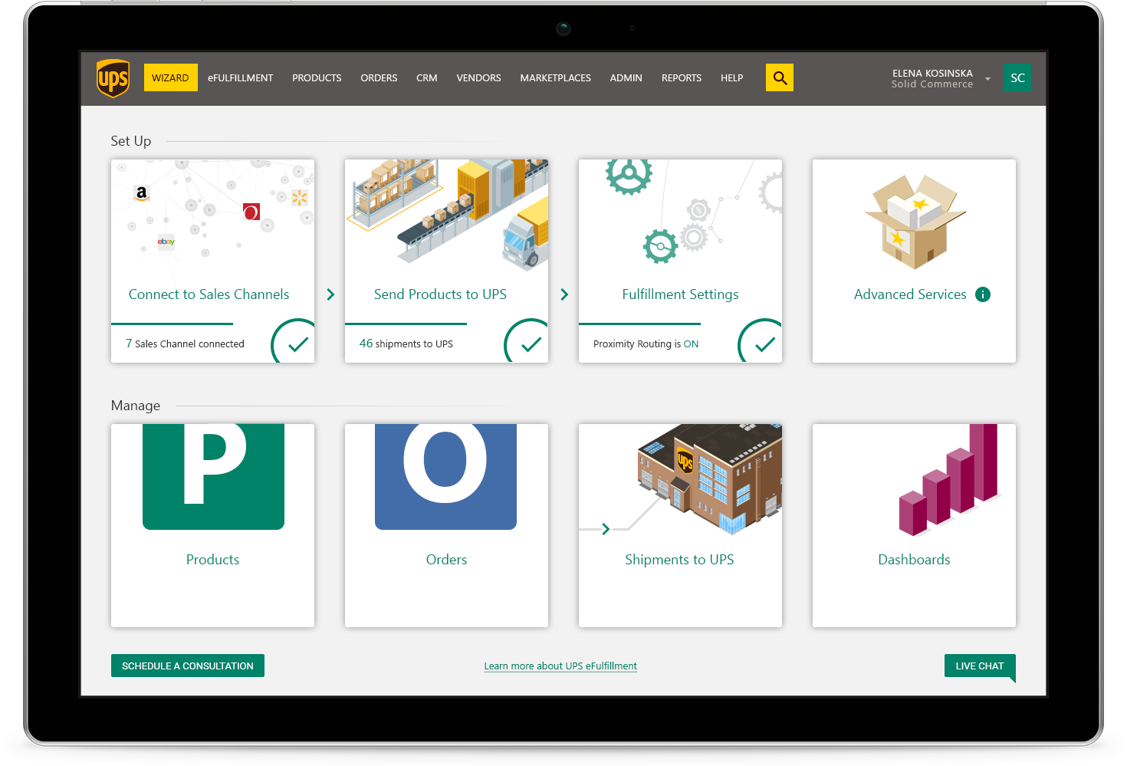Click the open box Advanced Services illustration

(x=915, y=222)
